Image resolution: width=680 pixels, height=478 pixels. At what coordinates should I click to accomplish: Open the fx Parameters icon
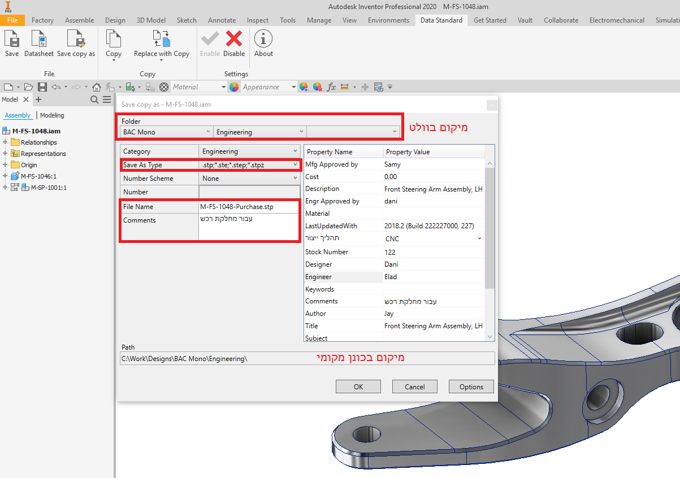tap(332, 87)
